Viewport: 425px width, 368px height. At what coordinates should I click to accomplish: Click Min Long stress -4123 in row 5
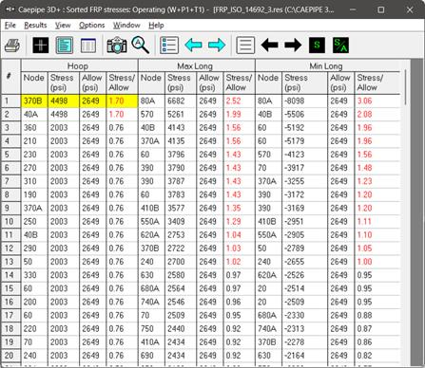click(x=304, y=155)
